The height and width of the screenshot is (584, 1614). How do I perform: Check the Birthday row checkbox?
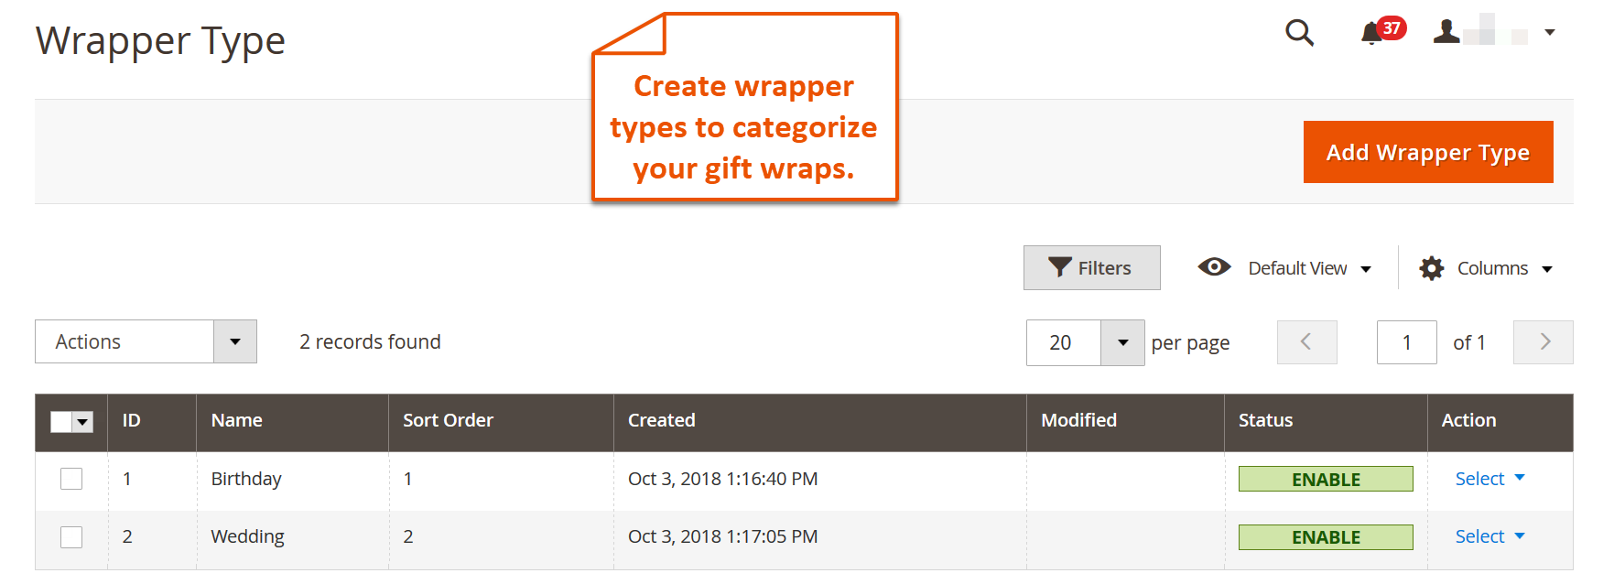pyautogui.click(x=71, y=479)
